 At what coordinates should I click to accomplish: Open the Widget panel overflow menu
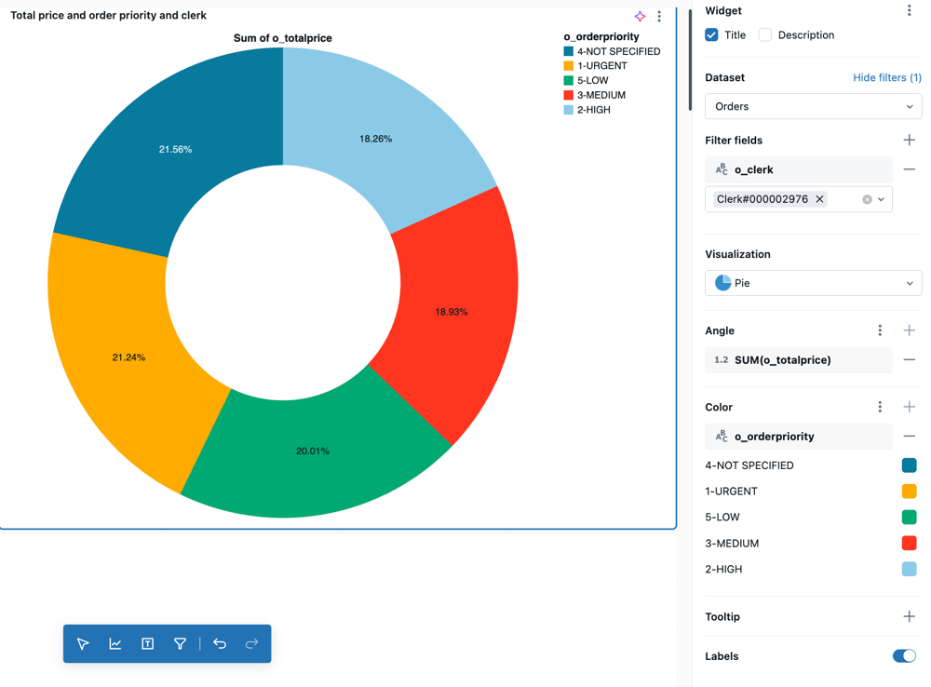coord(908,10)
